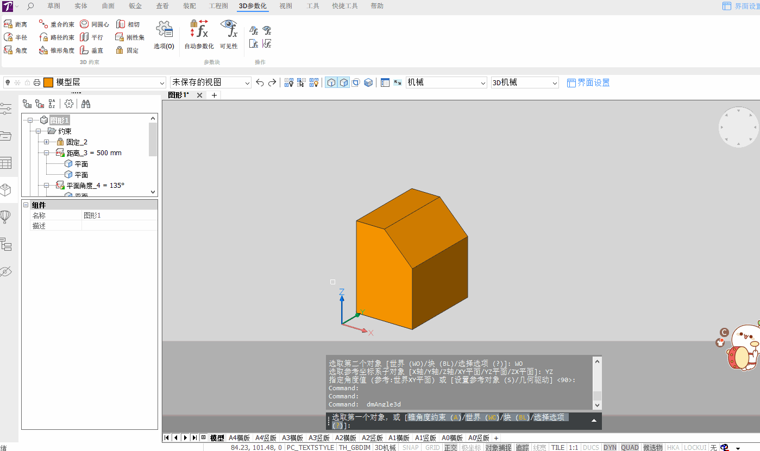Viewport: 760px width, 451px height.
Task: Open 选项(O) options in the ribbon
Action: click(164, 35)
